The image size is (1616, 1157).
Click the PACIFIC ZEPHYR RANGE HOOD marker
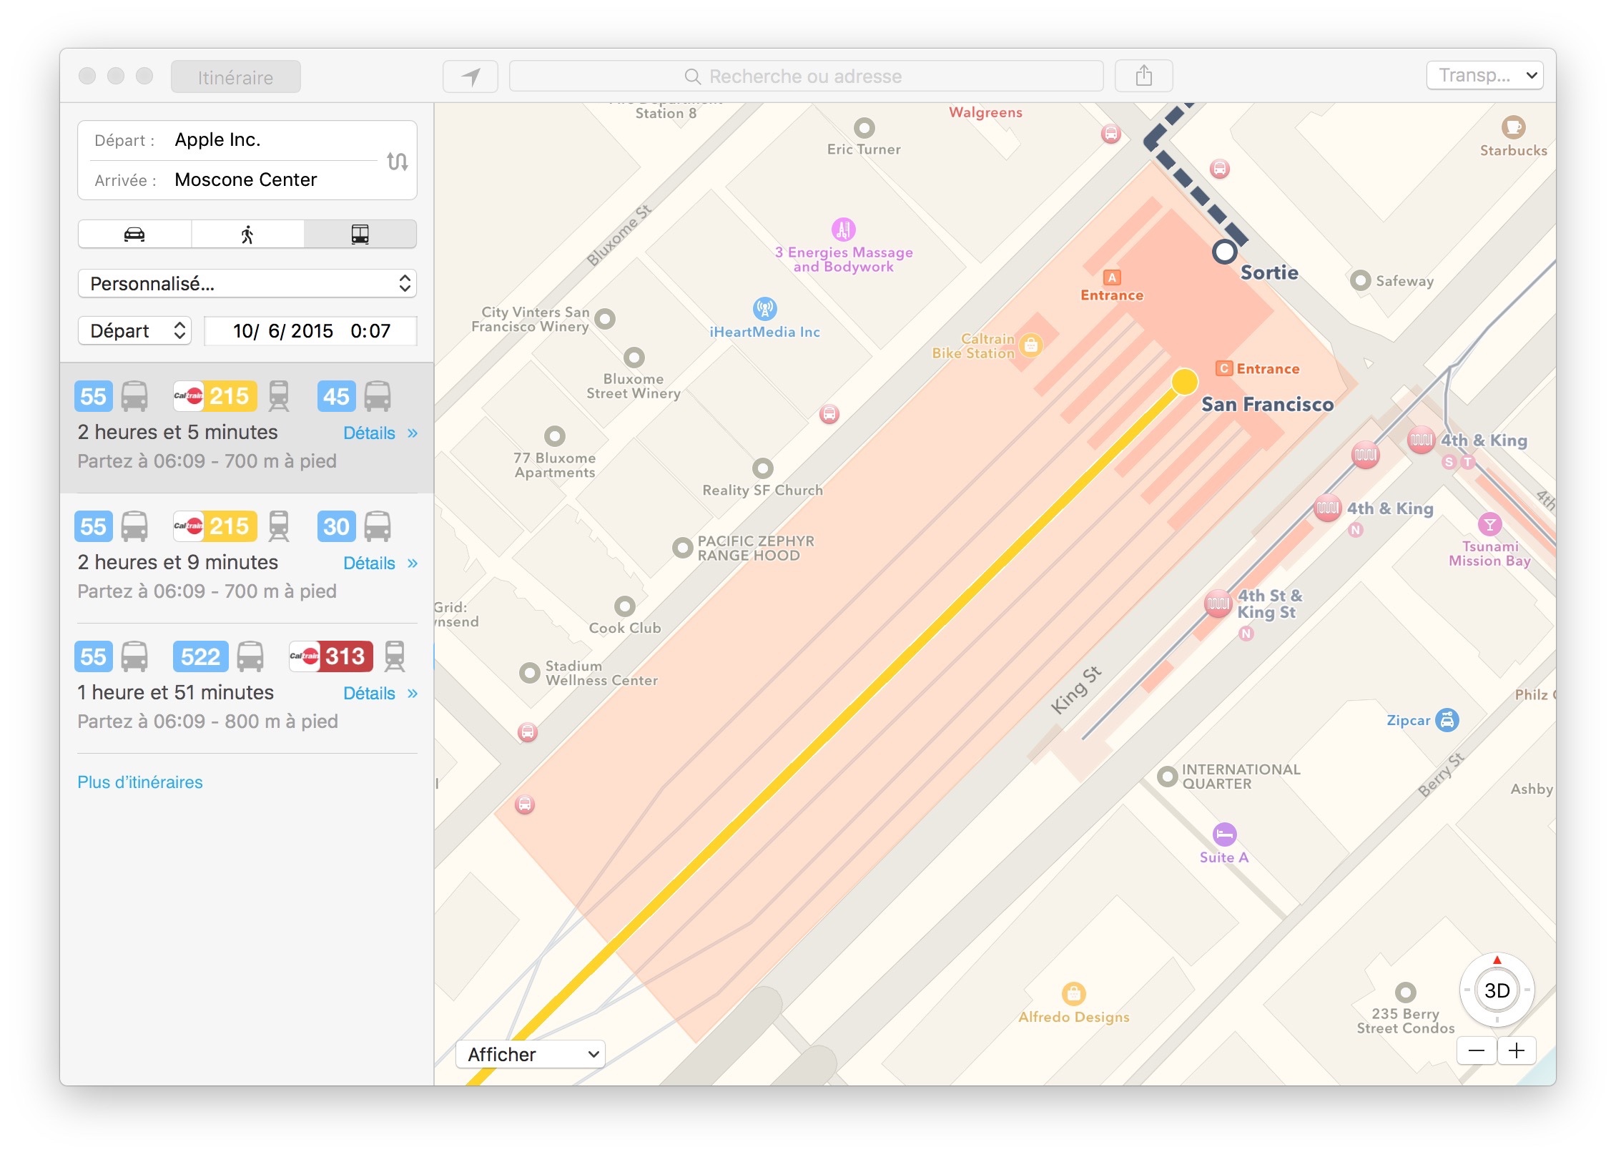(683, 548)
